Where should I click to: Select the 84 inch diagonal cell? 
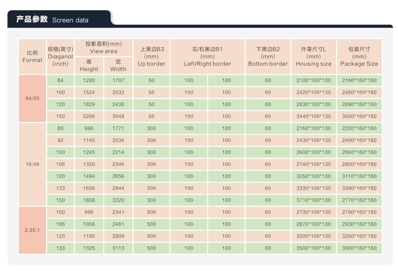(61, 81)
